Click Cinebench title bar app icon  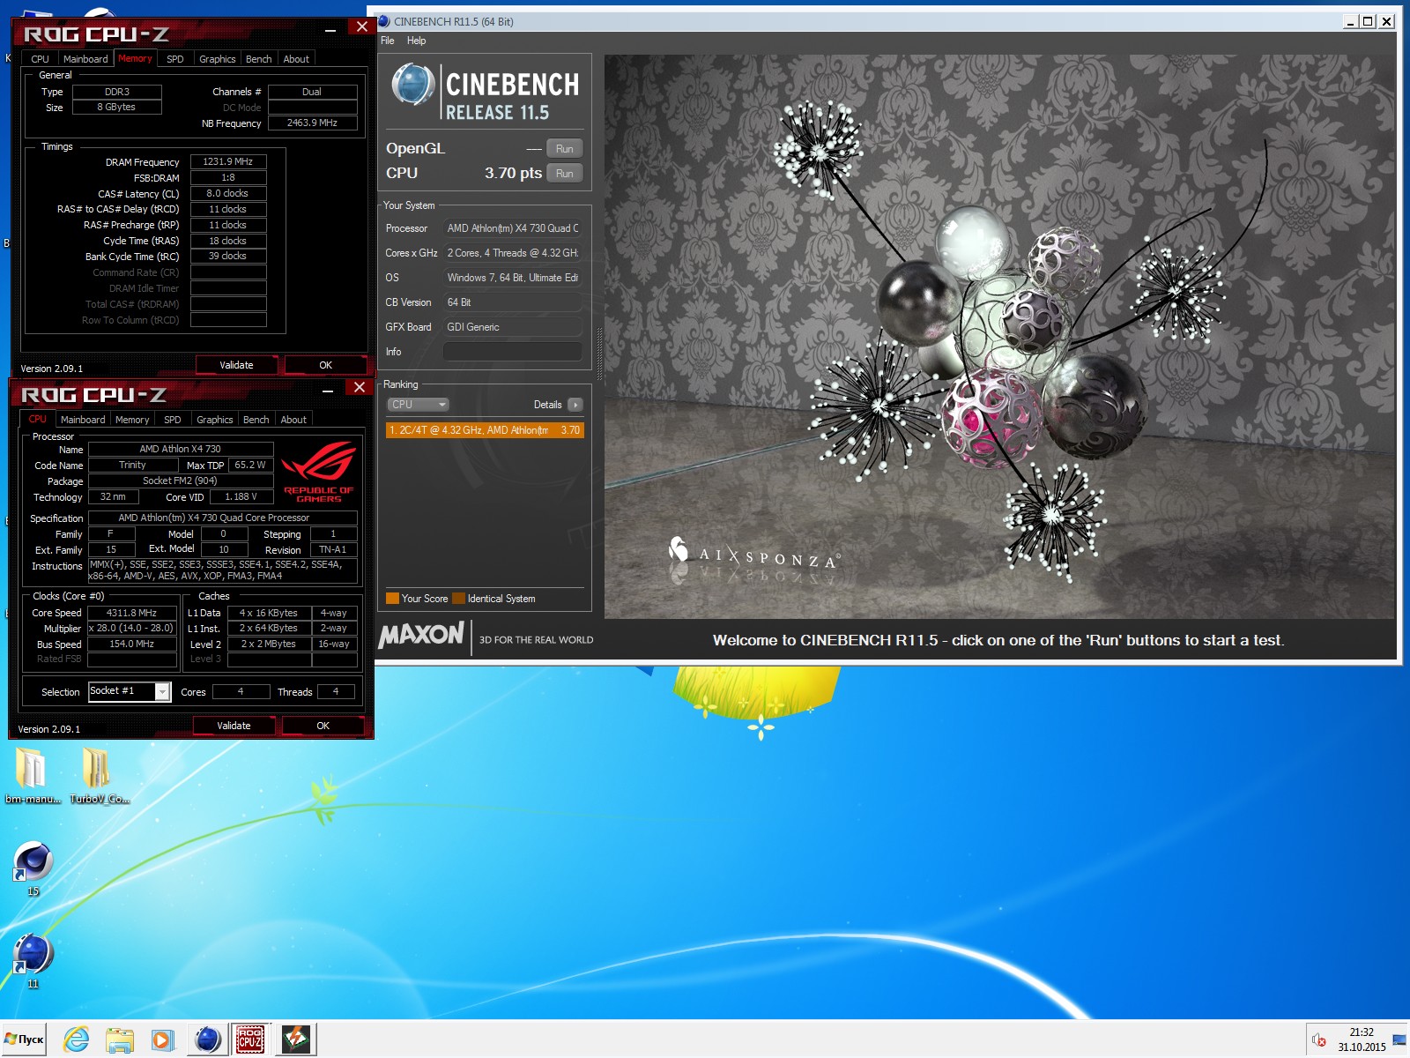pyautogui.click(x=384, y=21)
